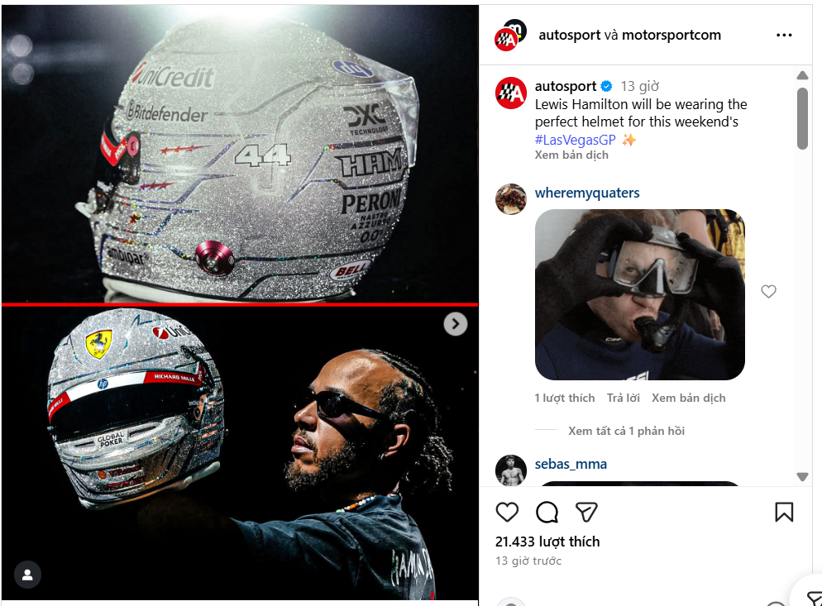Open wheremyquaters profile link
This screenshot has height=606, width=822.
point(587,193)
